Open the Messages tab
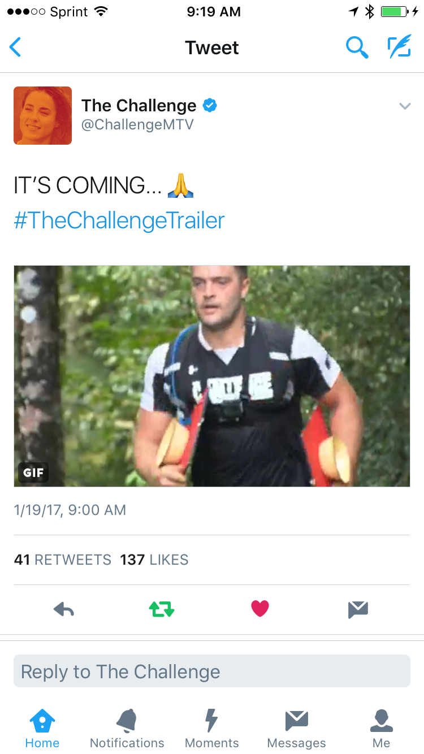This screenshot has width=424, height=754. pos(297,729)
